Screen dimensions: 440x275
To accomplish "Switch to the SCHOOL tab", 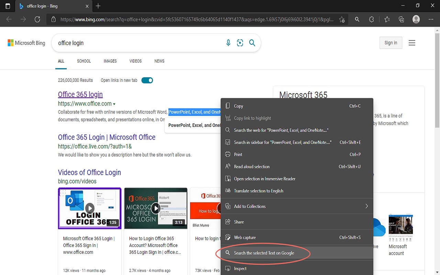I will pyautogui.click(x=84, y=61).
